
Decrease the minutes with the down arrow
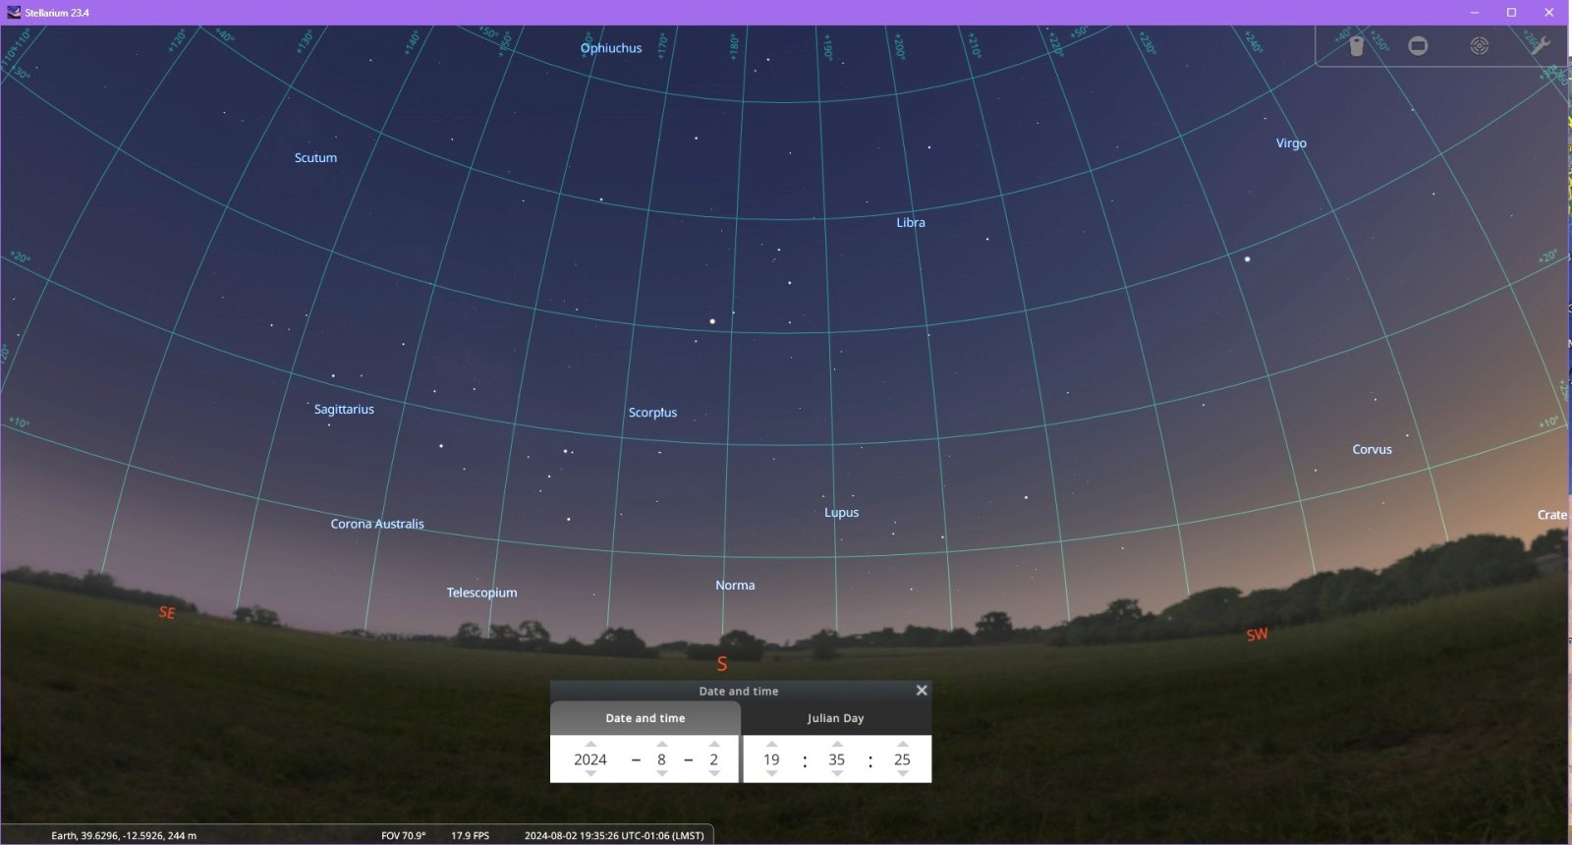point(837,774)
